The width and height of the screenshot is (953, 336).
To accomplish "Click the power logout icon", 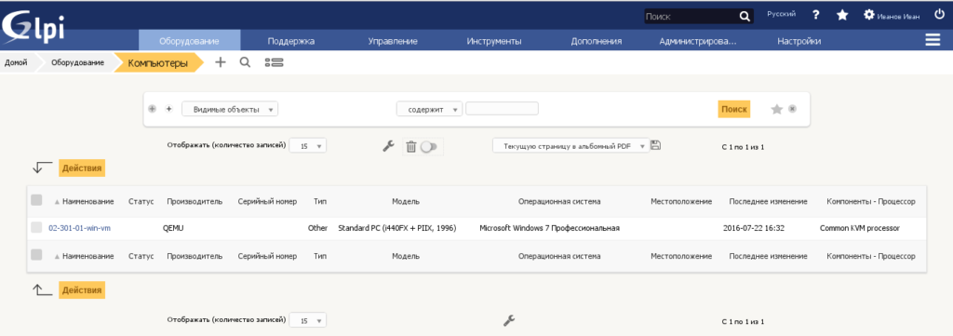I will tap(939, 15).
